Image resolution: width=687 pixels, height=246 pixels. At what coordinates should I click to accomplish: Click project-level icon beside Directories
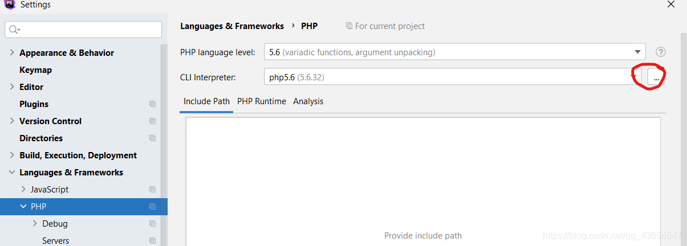[152, 138]
